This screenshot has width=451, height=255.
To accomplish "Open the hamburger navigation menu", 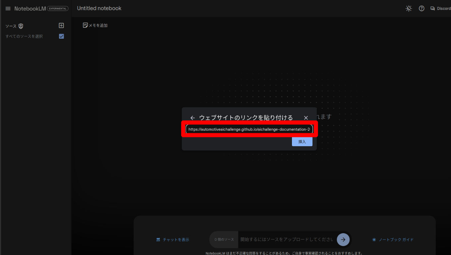I will coord(8,8).
